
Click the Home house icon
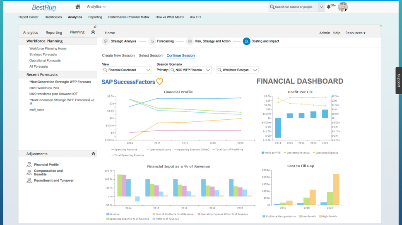[x=78, y=7]
